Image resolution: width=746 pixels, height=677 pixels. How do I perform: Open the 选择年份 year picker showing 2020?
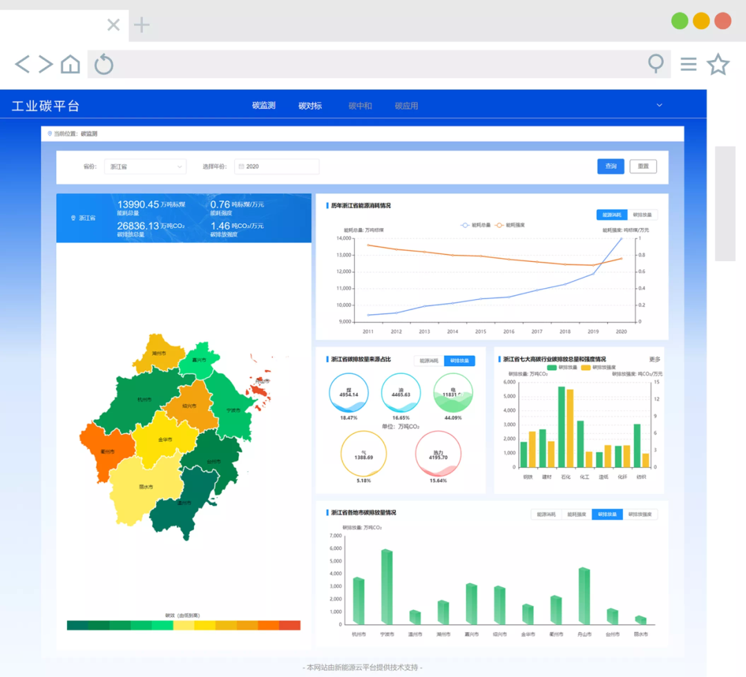pyautogui.click(x=277, y=166)
